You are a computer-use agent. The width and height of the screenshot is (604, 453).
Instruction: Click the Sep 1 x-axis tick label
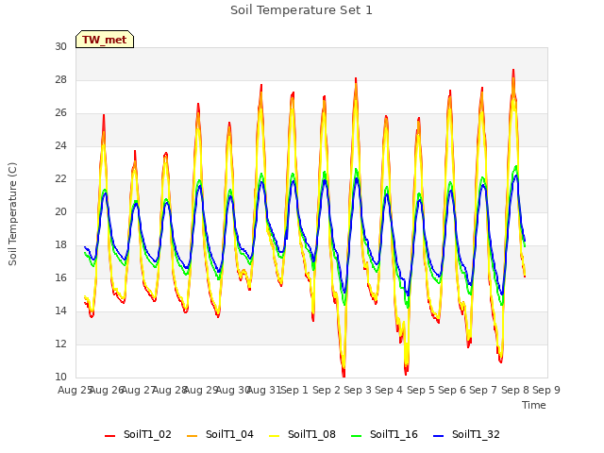[x=294, y=390]
